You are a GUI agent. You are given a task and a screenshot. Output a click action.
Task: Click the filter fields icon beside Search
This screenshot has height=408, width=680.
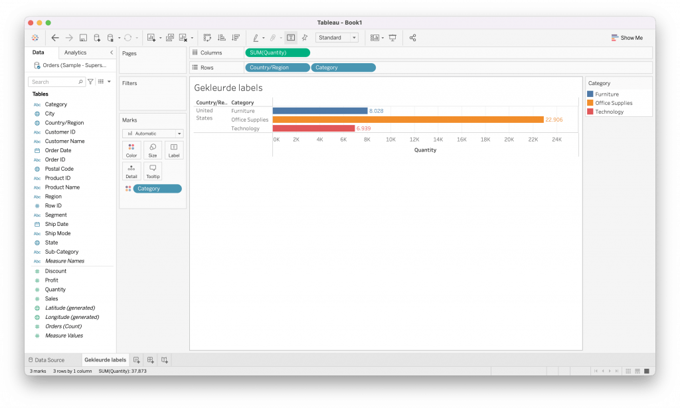91,82
